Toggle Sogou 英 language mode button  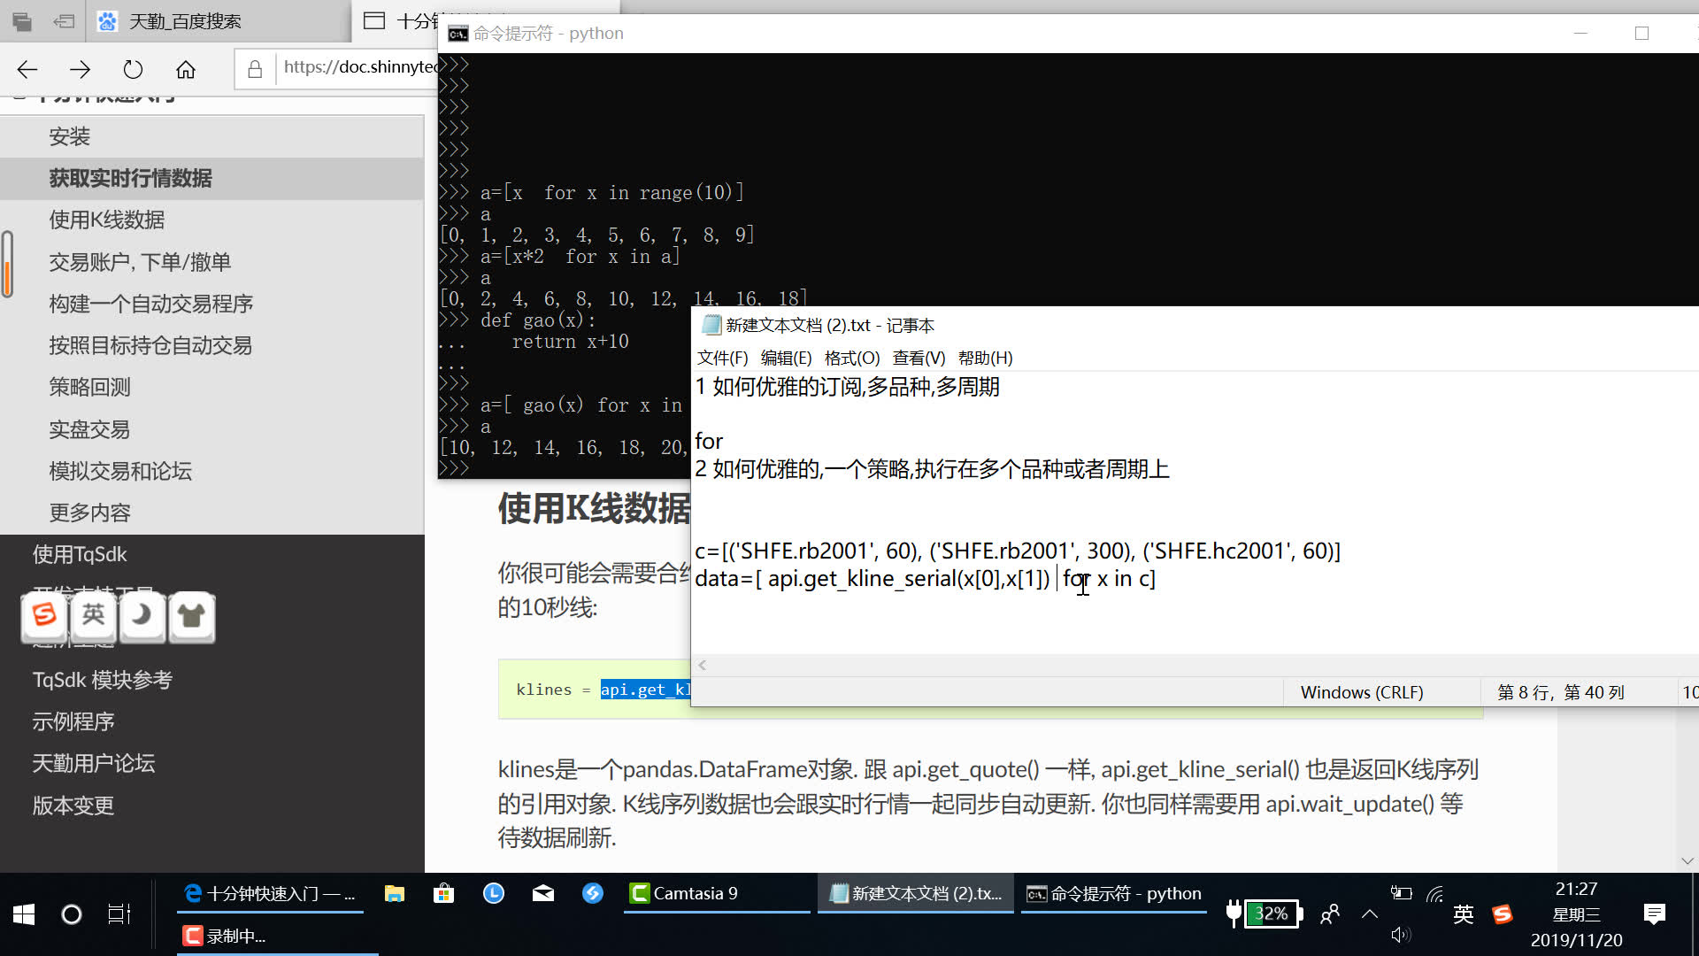93,615
